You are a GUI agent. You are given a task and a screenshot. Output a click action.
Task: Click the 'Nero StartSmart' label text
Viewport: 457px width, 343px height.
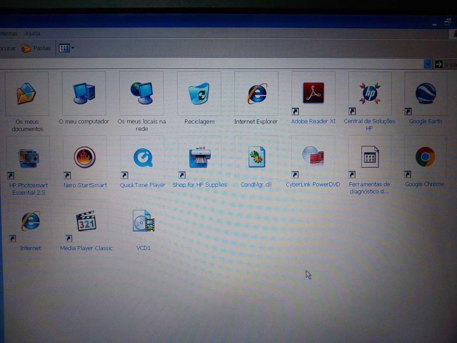coord(85,185)
